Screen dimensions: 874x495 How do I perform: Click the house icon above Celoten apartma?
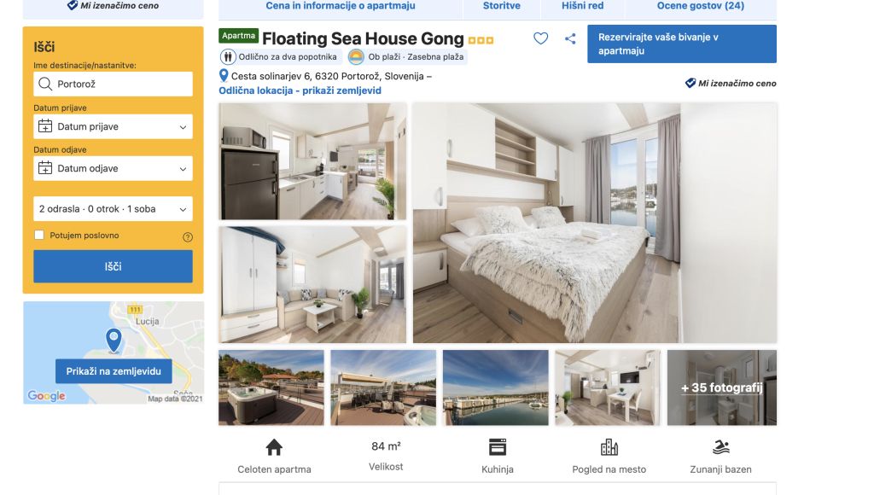pos(274,447)
